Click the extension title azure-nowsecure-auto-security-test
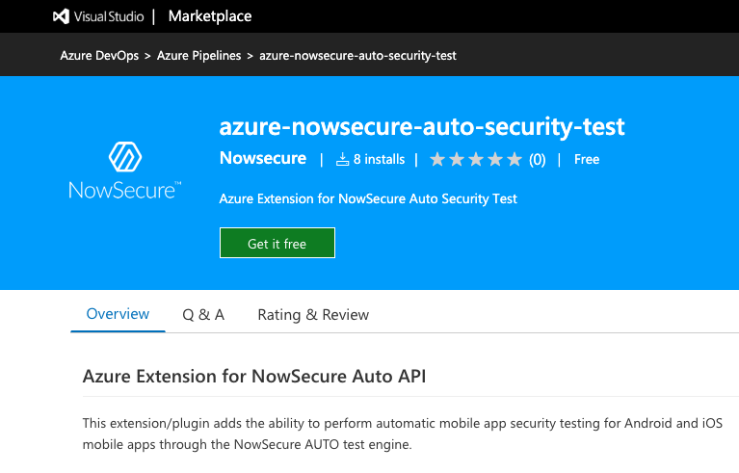 tap(422, 127)
